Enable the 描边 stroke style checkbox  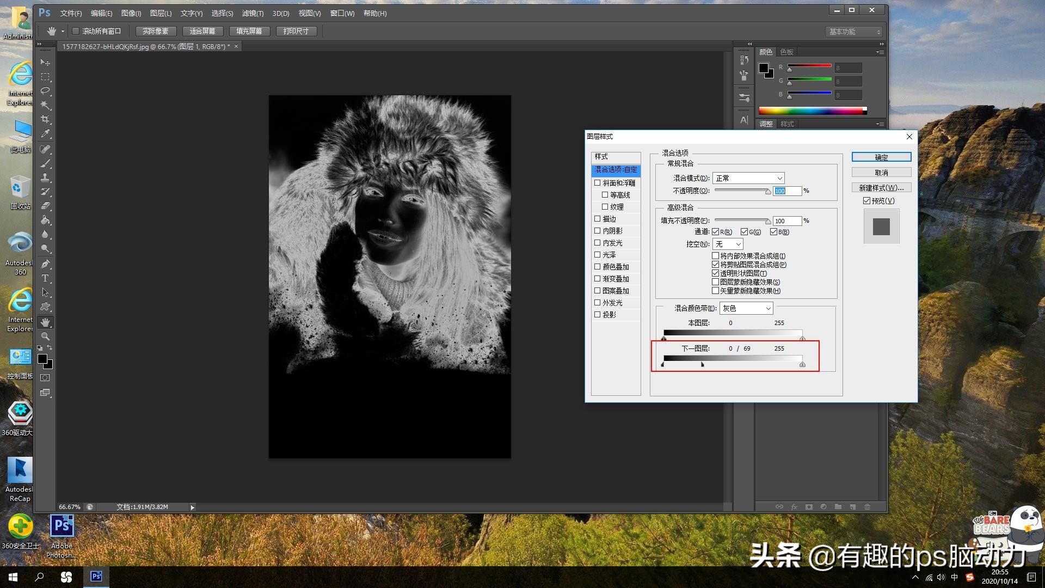coord(598,219)
